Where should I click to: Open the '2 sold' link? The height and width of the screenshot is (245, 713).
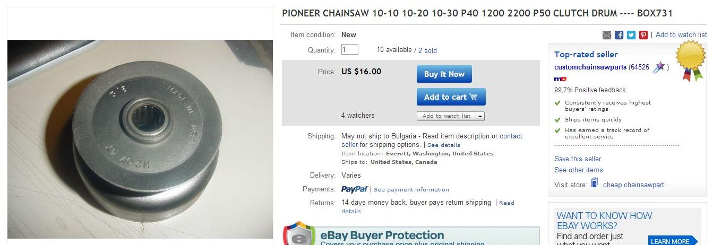pos(427,50)
